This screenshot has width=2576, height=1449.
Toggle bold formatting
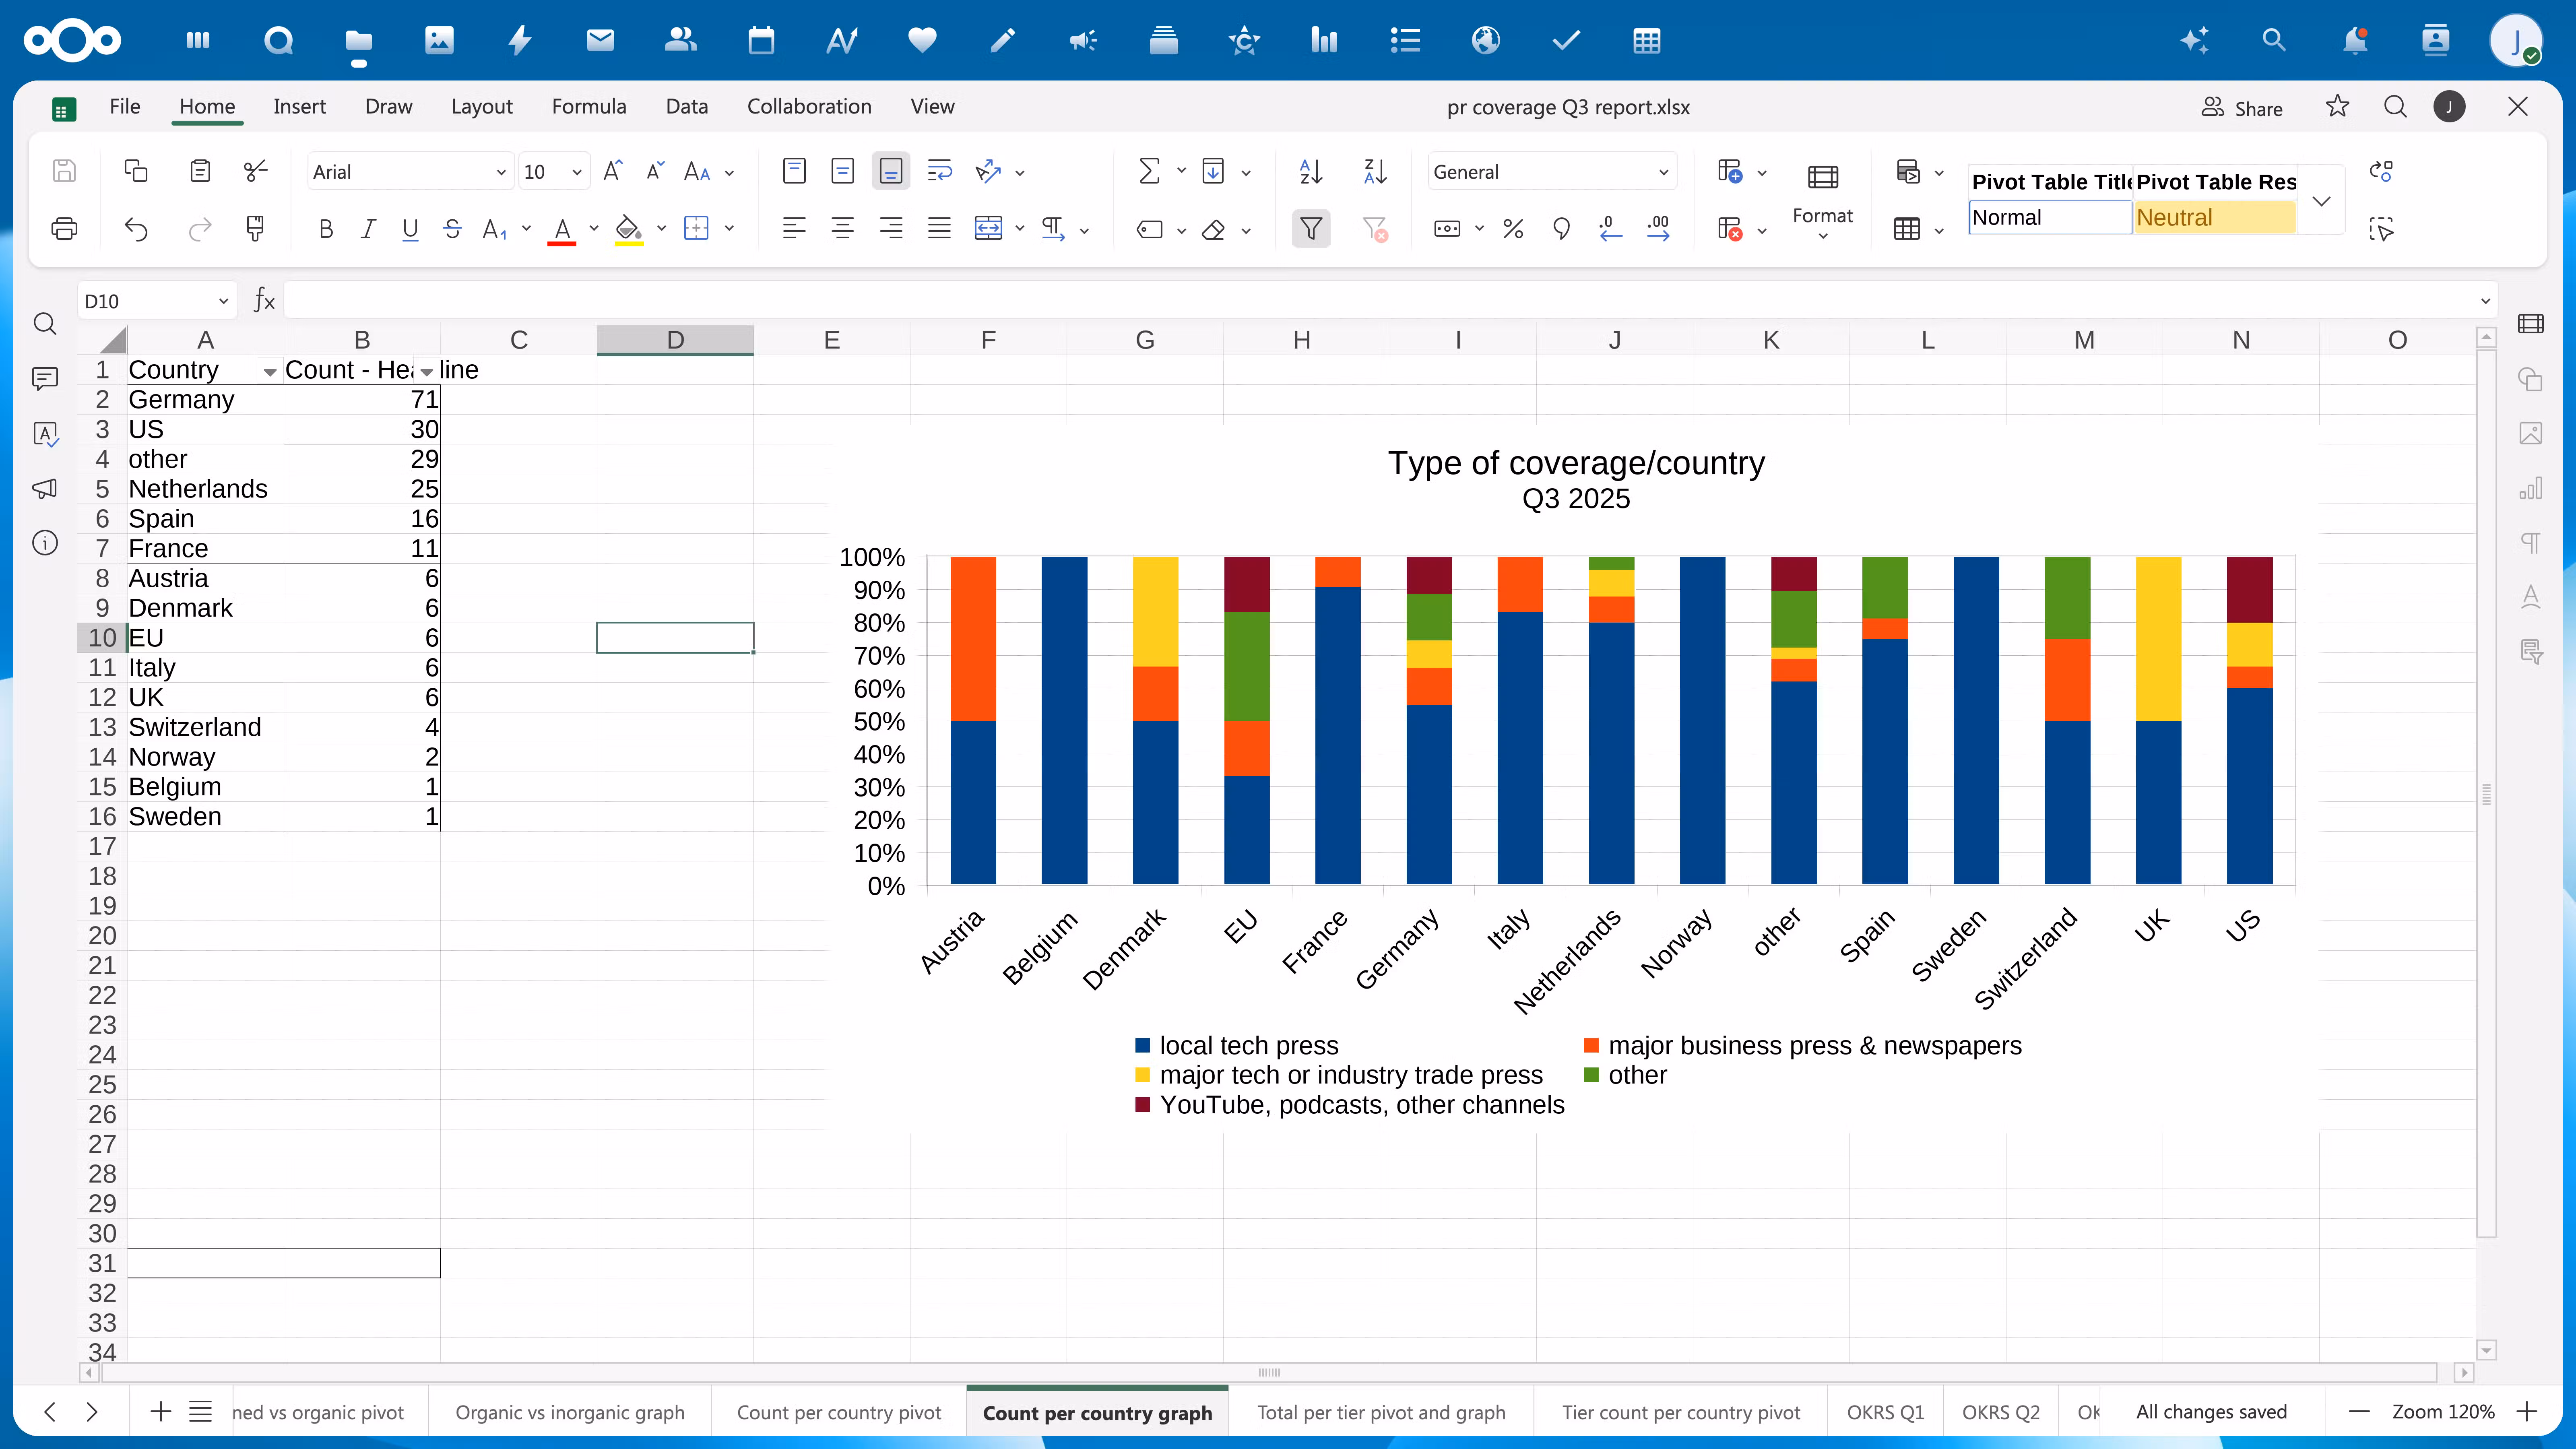(326, 229)
